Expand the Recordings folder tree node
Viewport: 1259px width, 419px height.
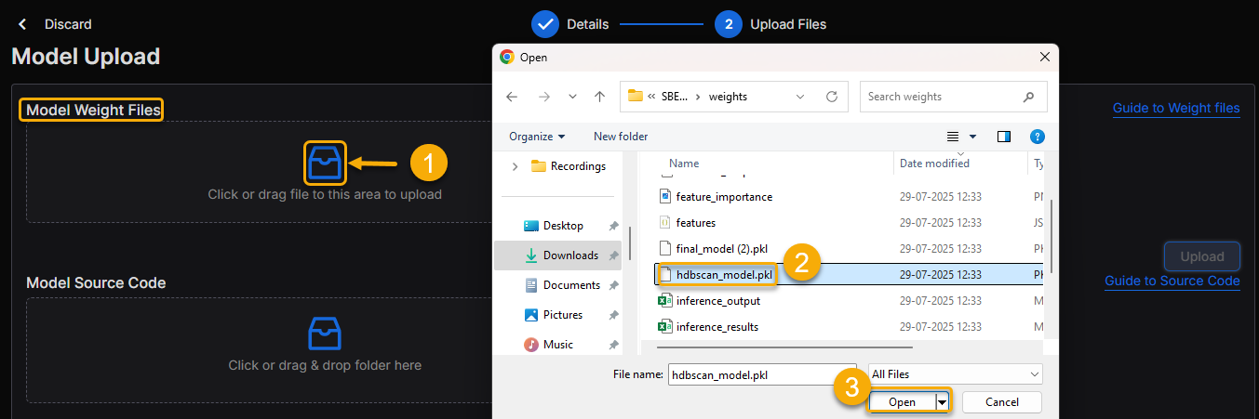click(x=515, y=166)
